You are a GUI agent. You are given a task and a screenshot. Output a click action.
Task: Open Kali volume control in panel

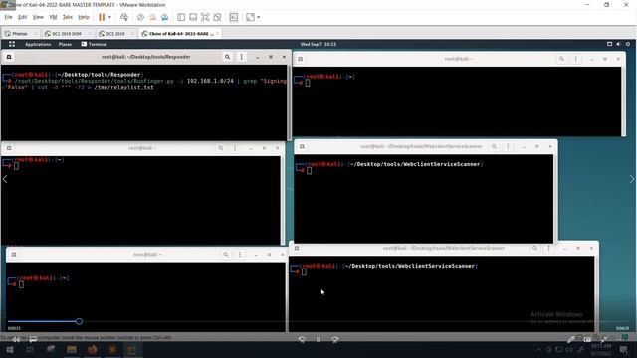tap(618, 44)
